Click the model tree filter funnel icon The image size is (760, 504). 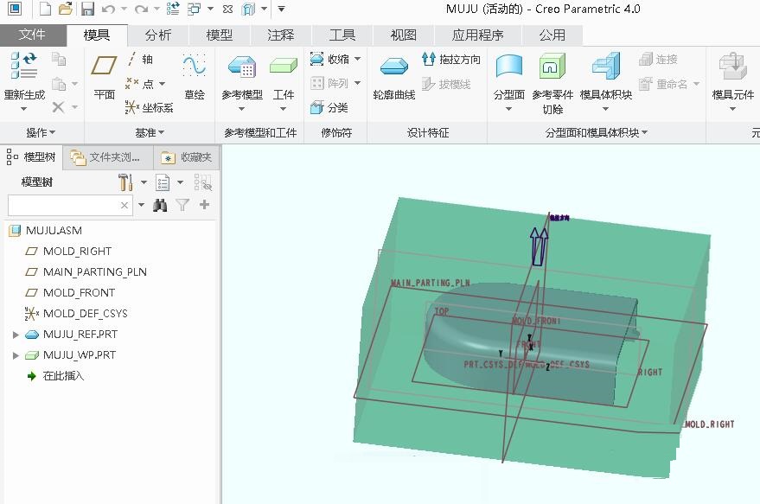[182, 205]
